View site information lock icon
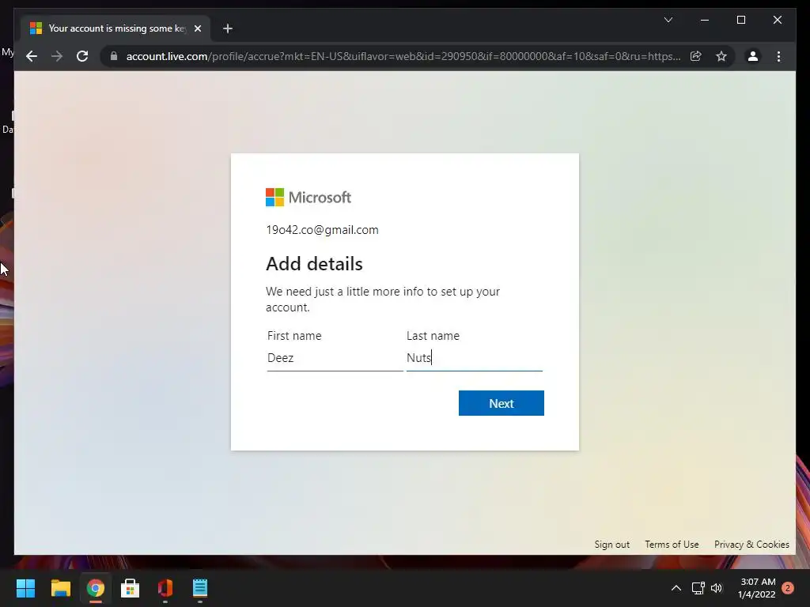The image size is (810, 607). pos(114,56)
